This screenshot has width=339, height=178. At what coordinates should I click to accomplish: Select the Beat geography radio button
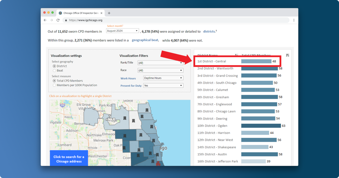pyautogui.click(x=54, y=71)
